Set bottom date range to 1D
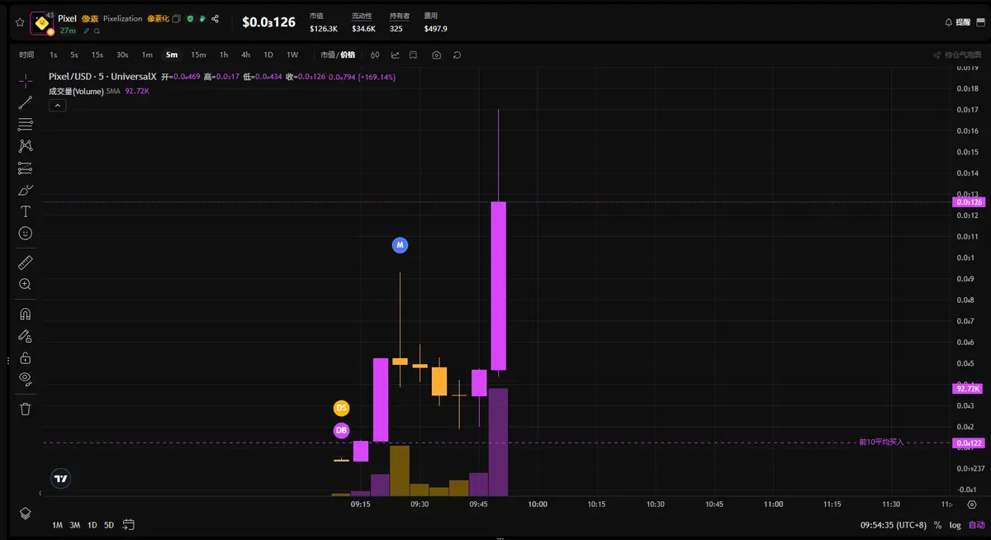The width and height of the screenshot is (991, 540). (92, 525)
